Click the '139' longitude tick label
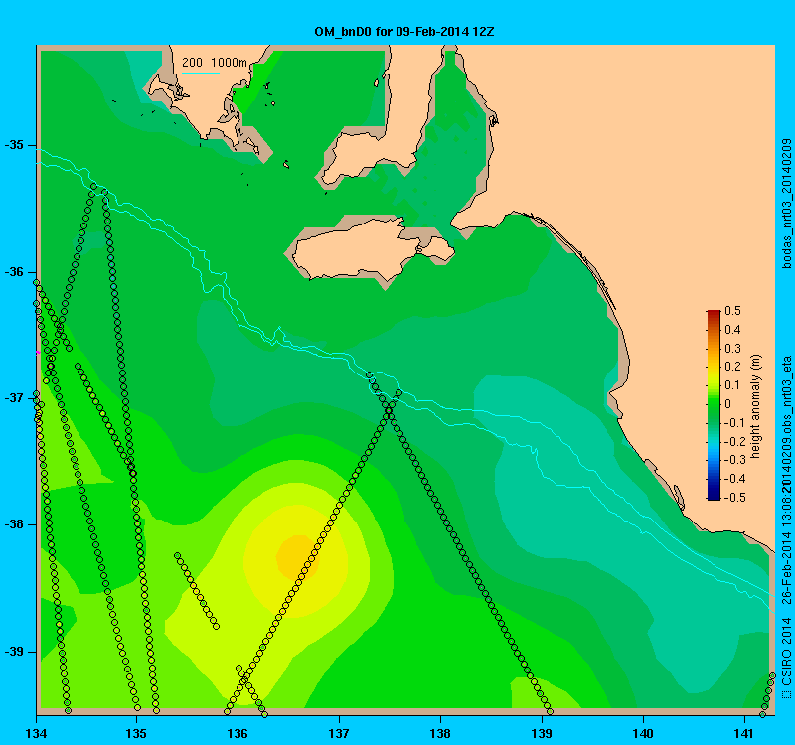Image resolution: width=795 pixels, height=745 pixels. point(542,733)
